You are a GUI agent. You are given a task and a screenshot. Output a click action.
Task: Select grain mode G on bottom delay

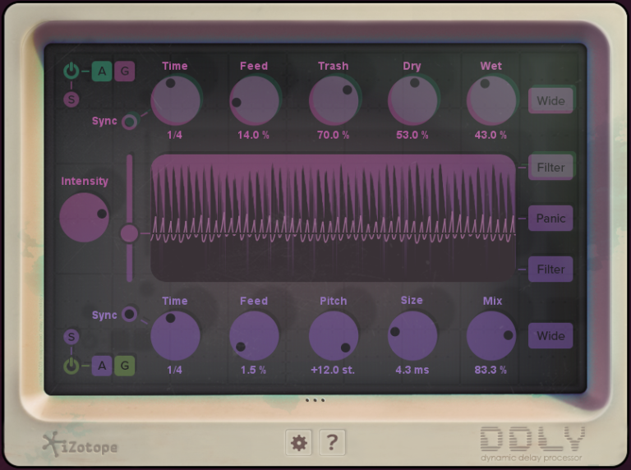pyautogui.click(x=124, y=366)
